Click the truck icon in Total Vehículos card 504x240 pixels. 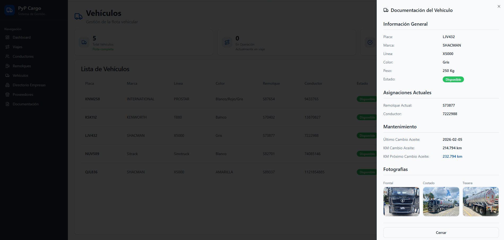(x=84, y=42)
